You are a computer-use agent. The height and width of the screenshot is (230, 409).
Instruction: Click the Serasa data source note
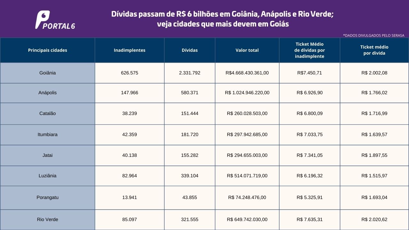374,35
